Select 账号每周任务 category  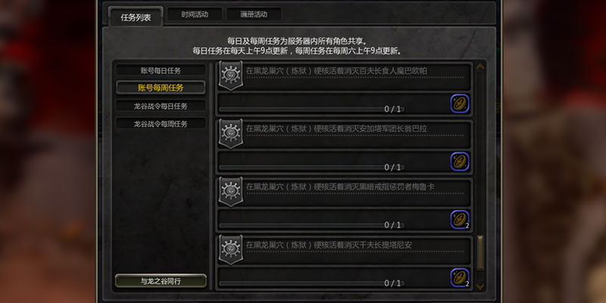pyautogui.click(x=161, y=88)
